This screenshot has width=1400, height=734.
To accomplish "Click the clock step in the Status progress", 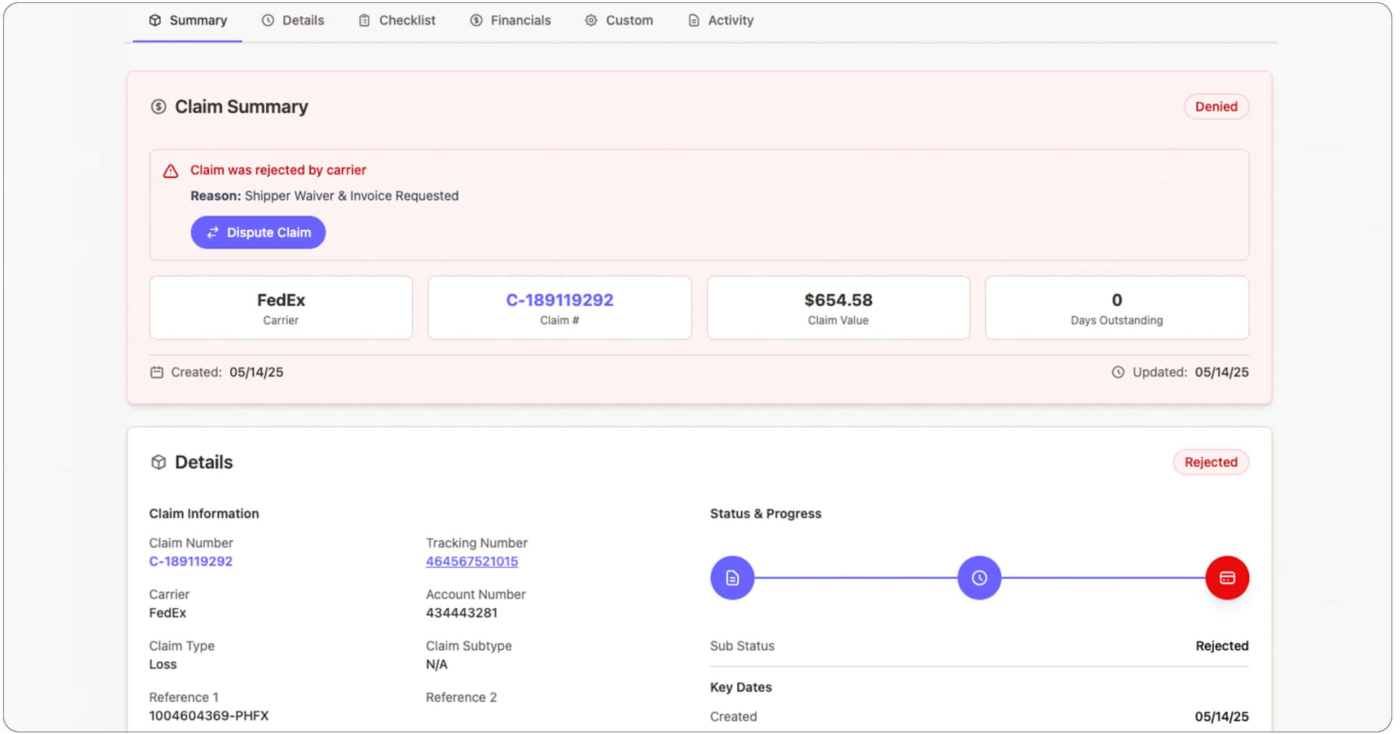I will pyautogui.click(x=979, y=578).
